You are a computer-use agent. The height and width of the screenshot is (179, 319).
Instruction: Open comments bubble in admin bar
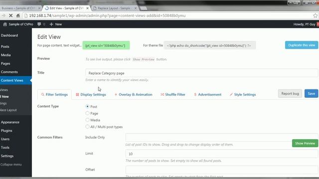(x=39, y=24)
